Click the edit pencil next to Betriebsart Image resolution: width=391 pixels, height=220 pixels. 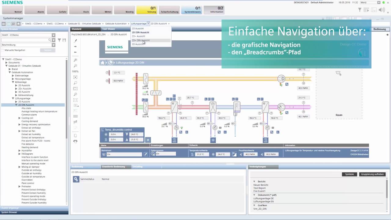(x=146, y=154)
